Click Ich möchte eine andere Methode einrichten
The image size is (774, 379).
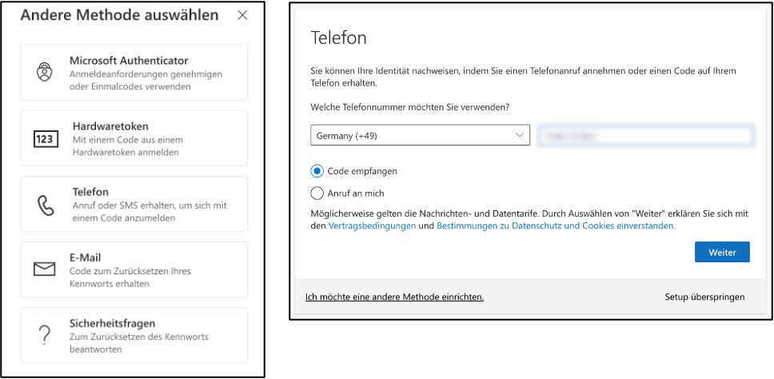(394, 297)
